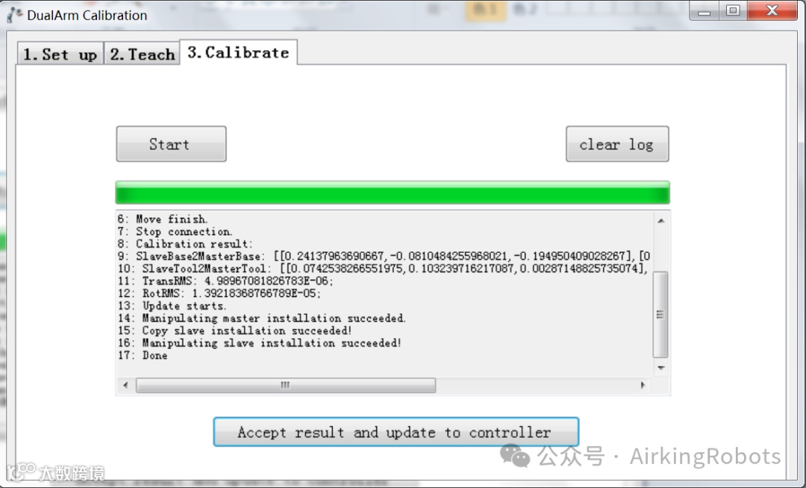Click the DualArm Calibration title bar icon
Screen dimensions: 806x488
pos(14,15)
